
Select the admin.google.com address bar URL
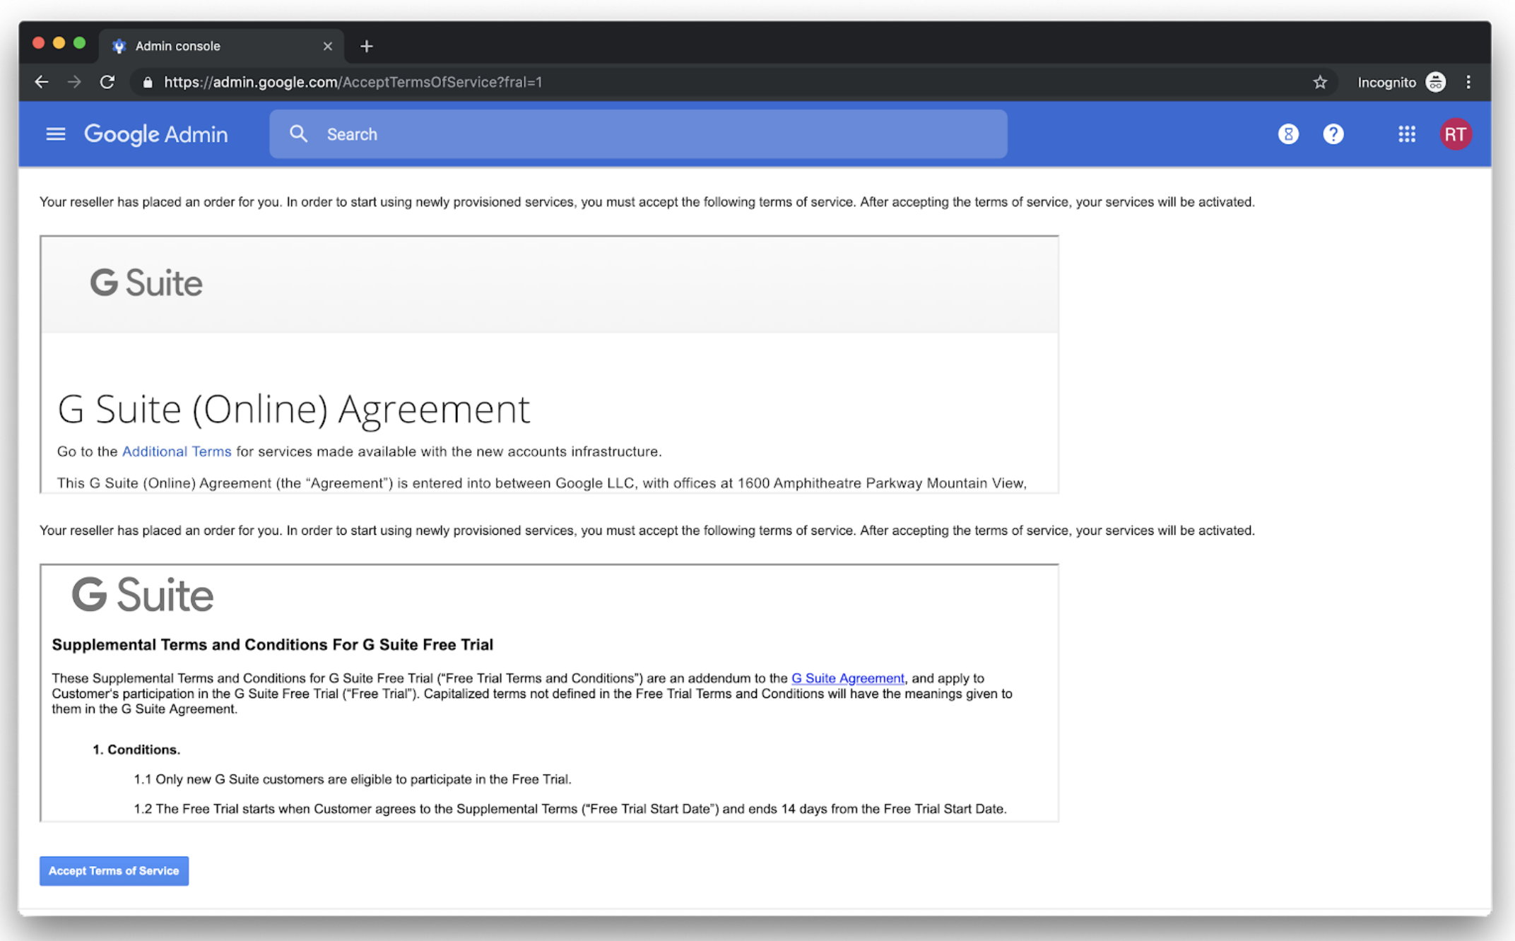(x=353, y=83)
